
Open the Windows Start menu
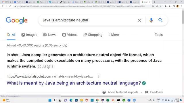50,100
